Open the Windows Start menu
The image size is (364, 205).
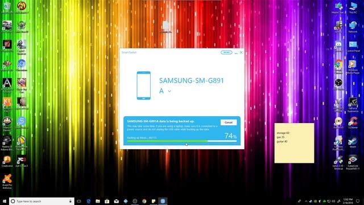point(4,201)
